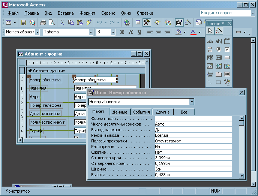
Task: Click the Database Window toolbar icon
Action: click(199, 22)
